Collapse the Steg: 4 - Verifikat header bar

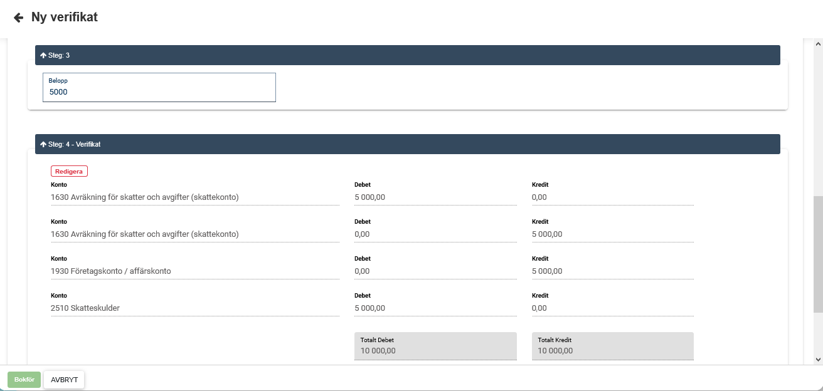(407, 144)
